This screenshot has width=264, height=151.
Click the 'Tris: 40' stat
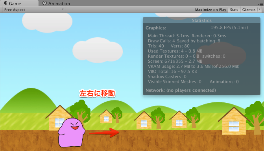pyautogui.click(x=156, y=46)
